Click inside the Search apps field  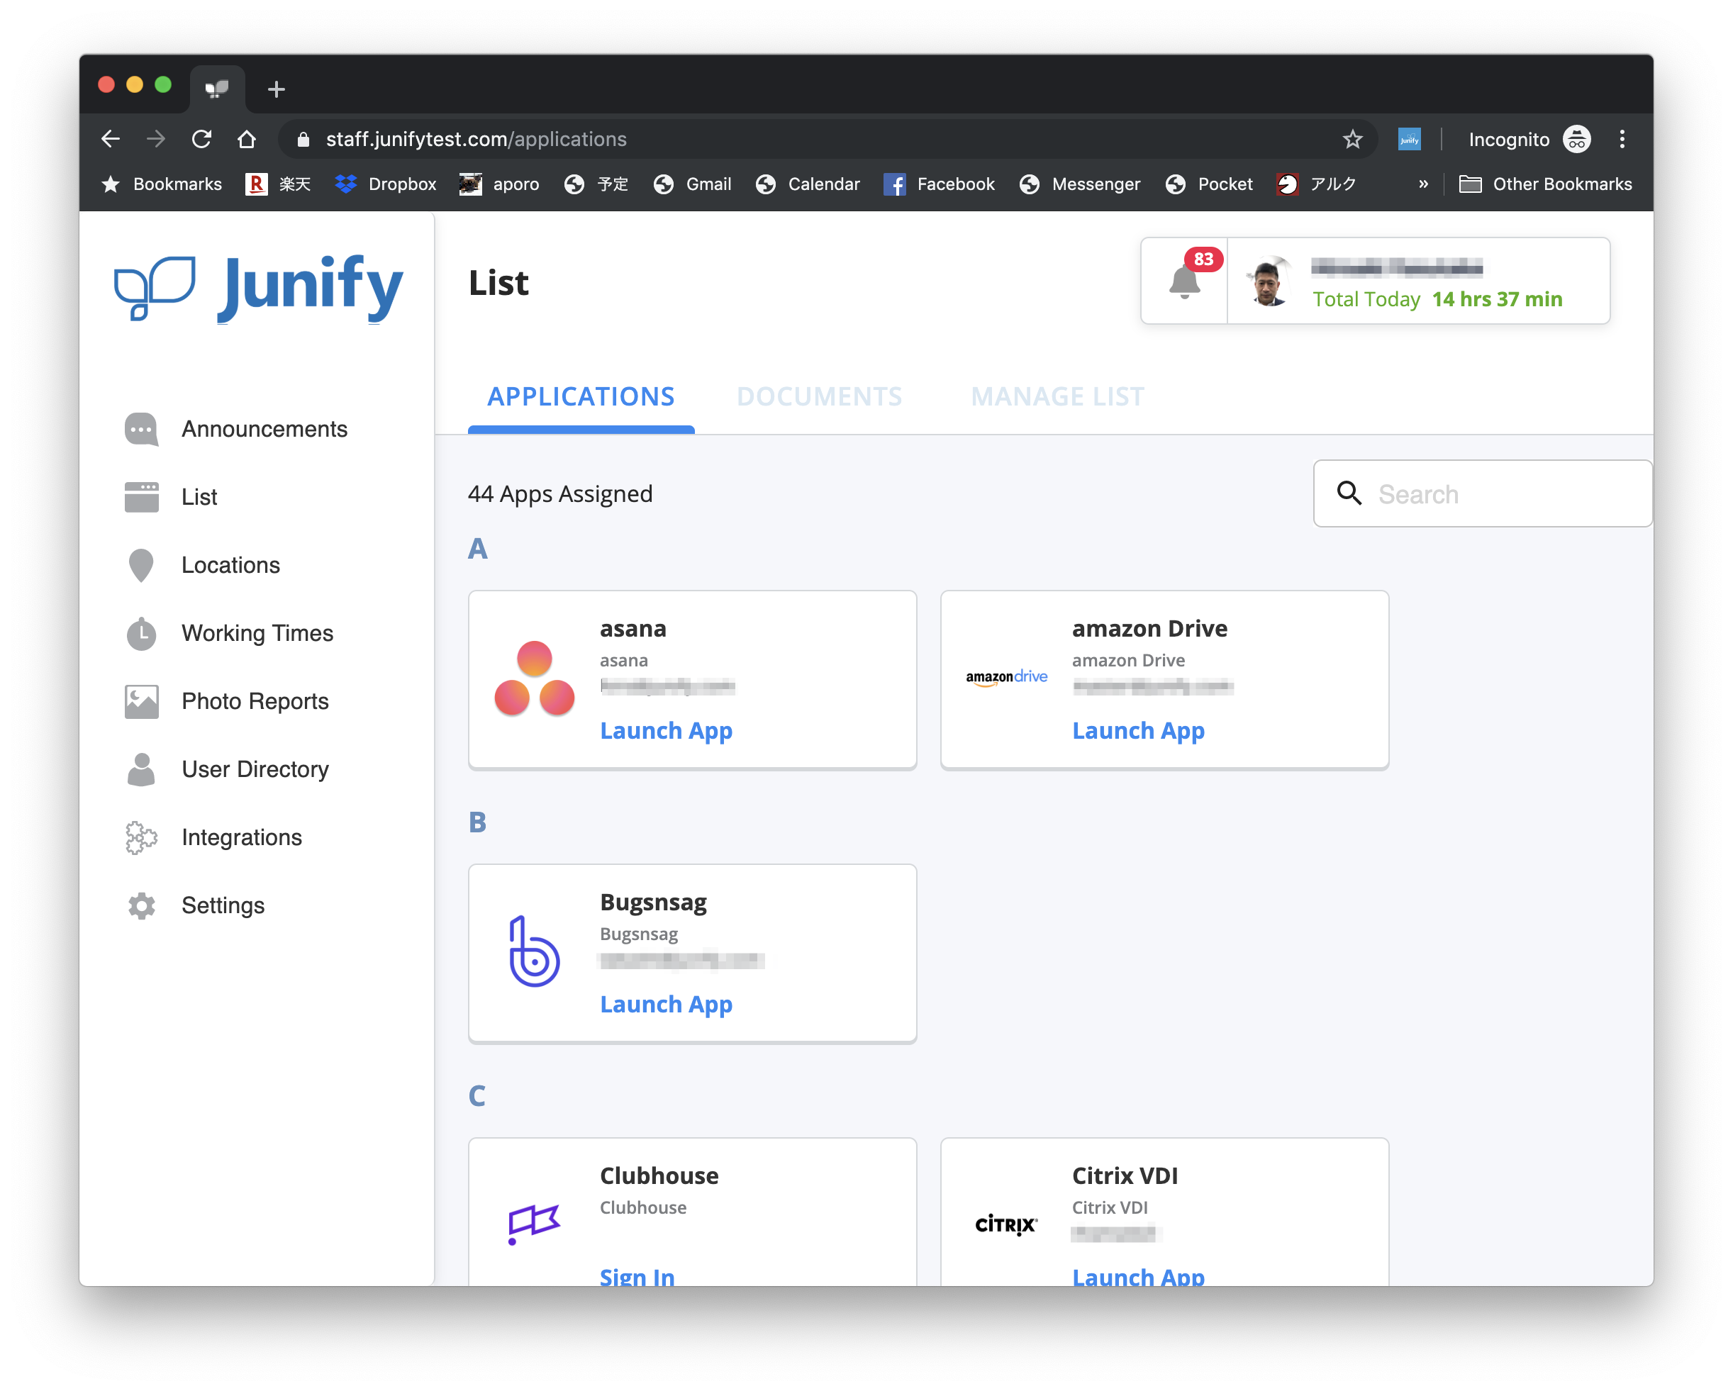pyautogui.click(x=1481, y=493)
